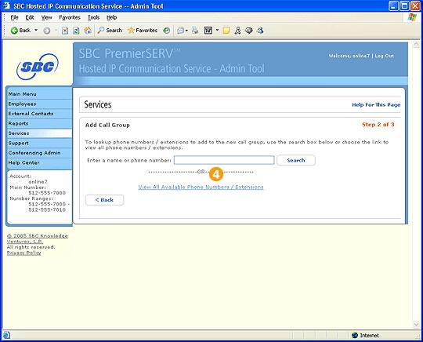Select Employees in sidebar
423x342 pixels.
40,104
